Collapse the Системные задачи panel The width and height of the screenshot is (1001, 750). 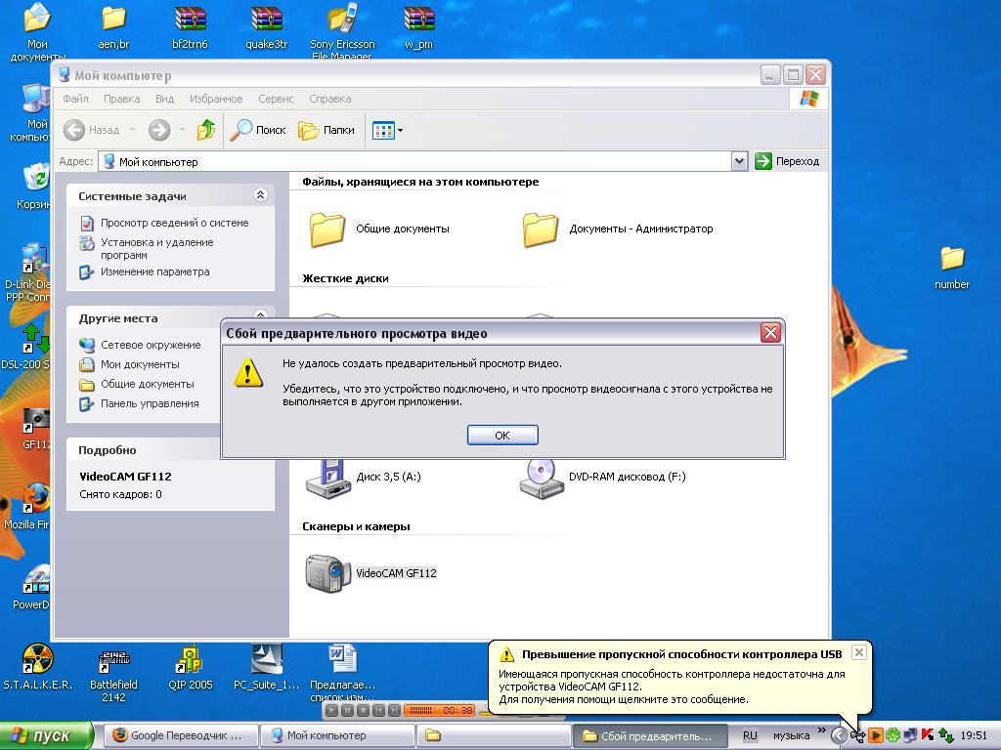(x=260, y=195)
